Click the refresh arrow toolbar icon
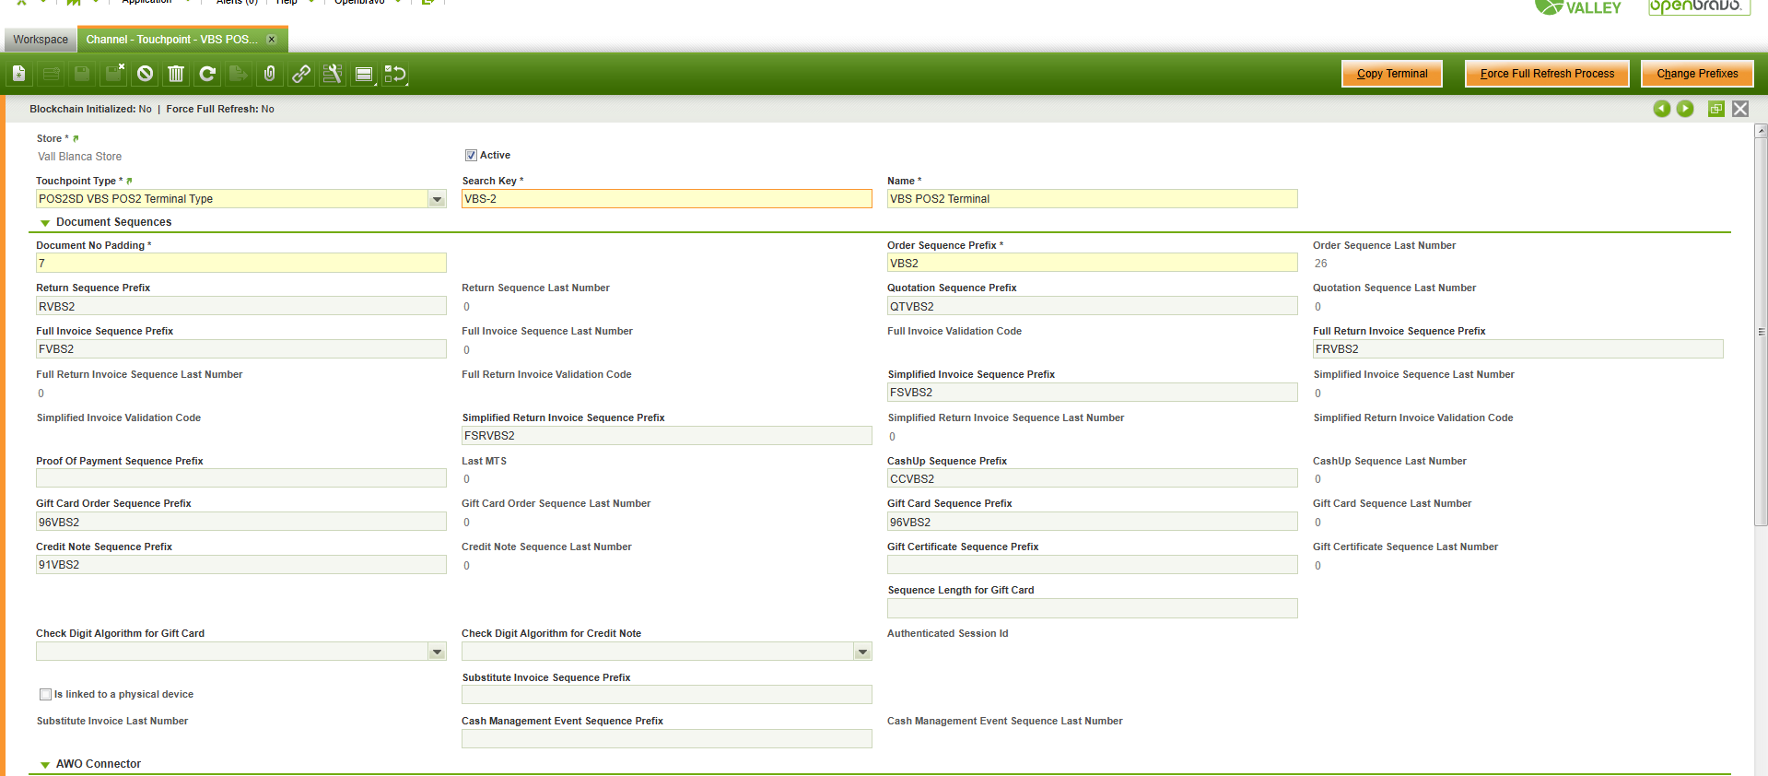Viewport: 1768px width, 776px height. pos(207,74)
